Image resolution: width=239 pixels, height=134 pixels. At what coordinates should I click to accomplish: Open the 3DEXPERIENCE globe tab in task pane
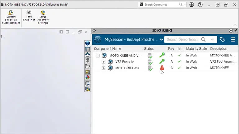[x=87, y=43]
